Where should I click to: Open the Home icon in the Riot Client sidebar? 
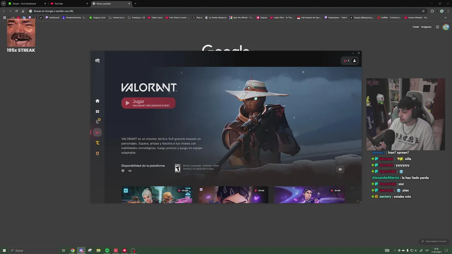coord(97,101)
